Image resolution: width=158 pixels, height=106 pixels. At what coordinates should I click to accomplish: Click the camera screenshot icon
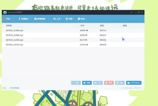(x=35, y=19)
